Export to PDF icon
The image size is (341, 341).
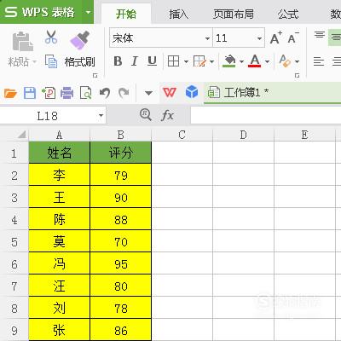(x=49, y=93)
